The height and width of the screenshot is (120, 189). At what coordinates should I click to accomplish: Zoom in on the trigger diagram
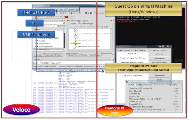point(102,27)
